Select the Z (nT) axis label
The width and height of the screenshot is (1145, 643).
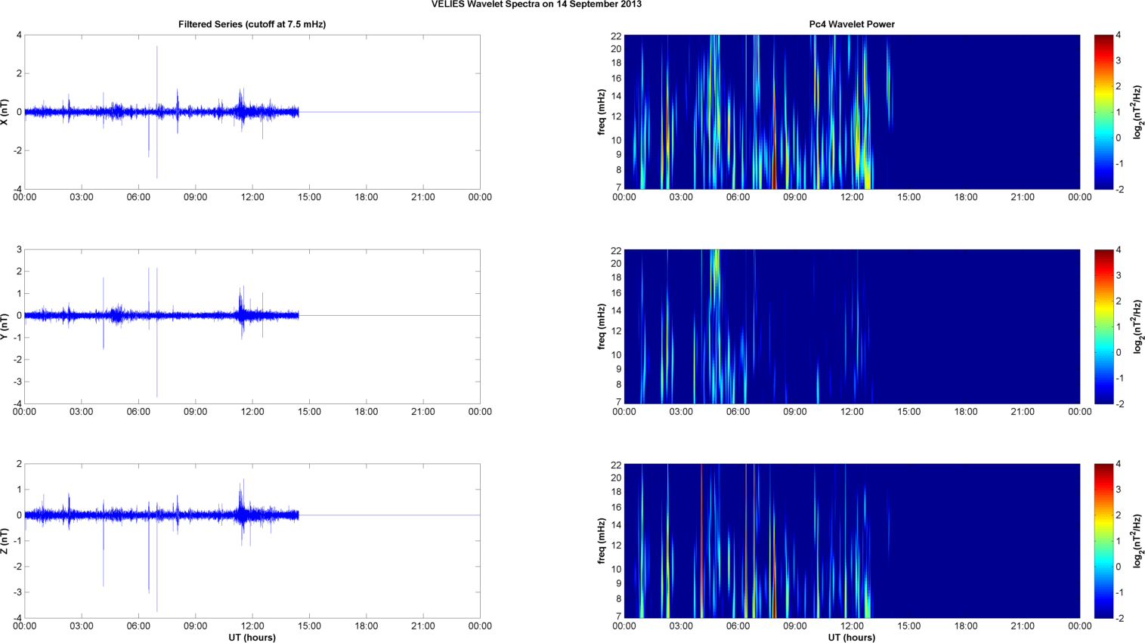[5, 541]
